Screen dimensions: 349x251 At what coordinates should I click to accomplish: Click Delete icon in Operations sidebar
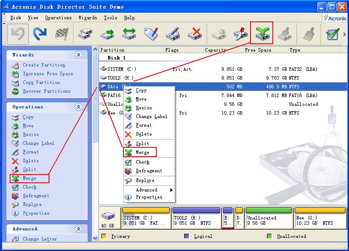point(15,161)
